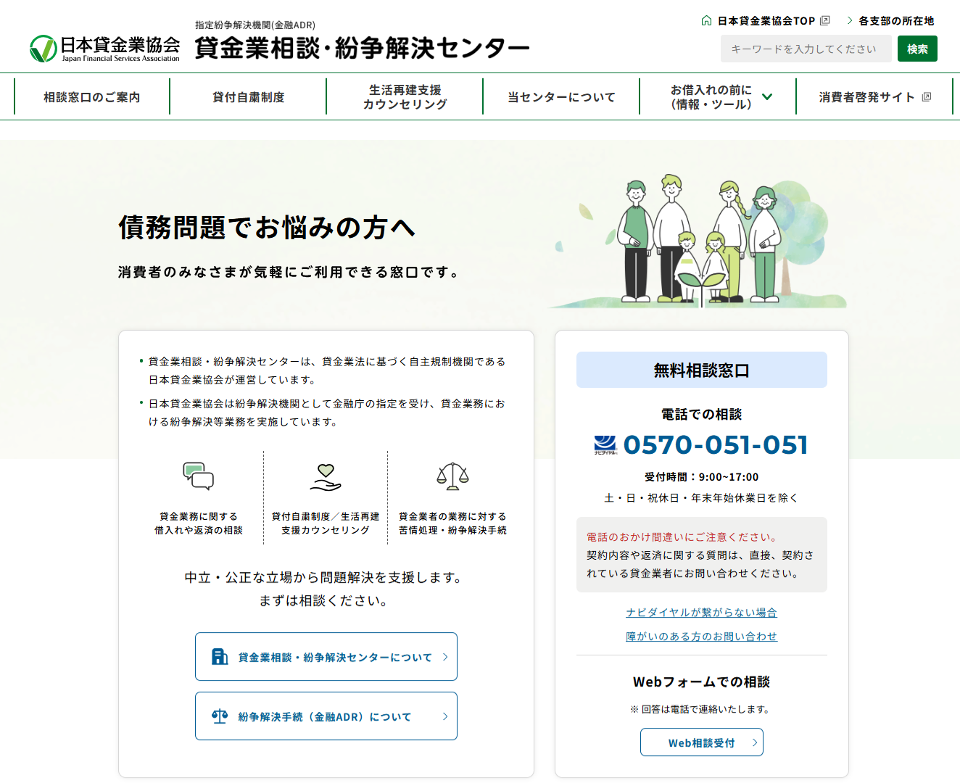
Task: Expand the お借入れの前に dropdown chevron
Action: click(767, 97)
